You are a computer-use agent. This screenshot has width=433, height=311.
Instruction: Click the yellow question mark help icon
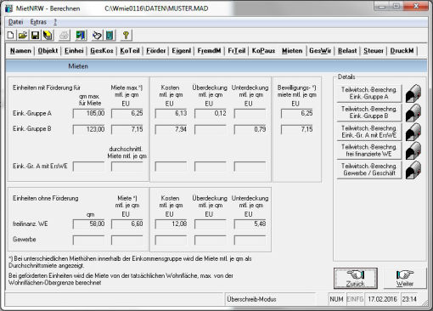click(x=127, y=36)
